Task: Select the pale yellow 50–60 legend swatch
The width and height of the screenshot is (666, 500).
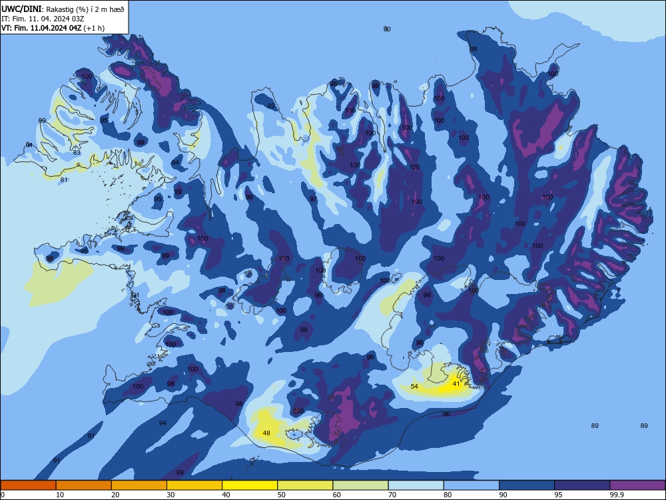Action: tap(306, 485)
